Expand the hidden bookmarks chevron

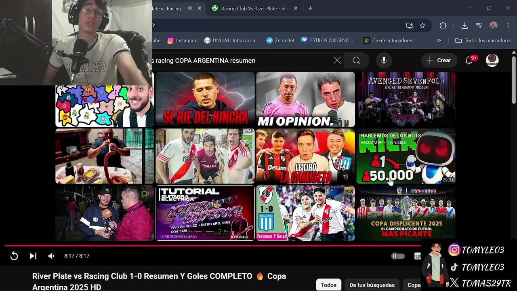point(439,40)
